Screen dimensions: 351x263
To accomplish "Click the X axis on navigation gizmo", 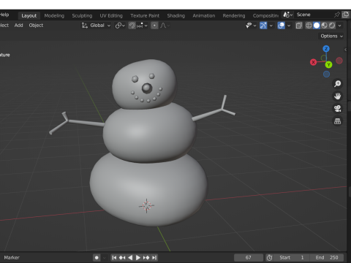I will pos(313,62).
